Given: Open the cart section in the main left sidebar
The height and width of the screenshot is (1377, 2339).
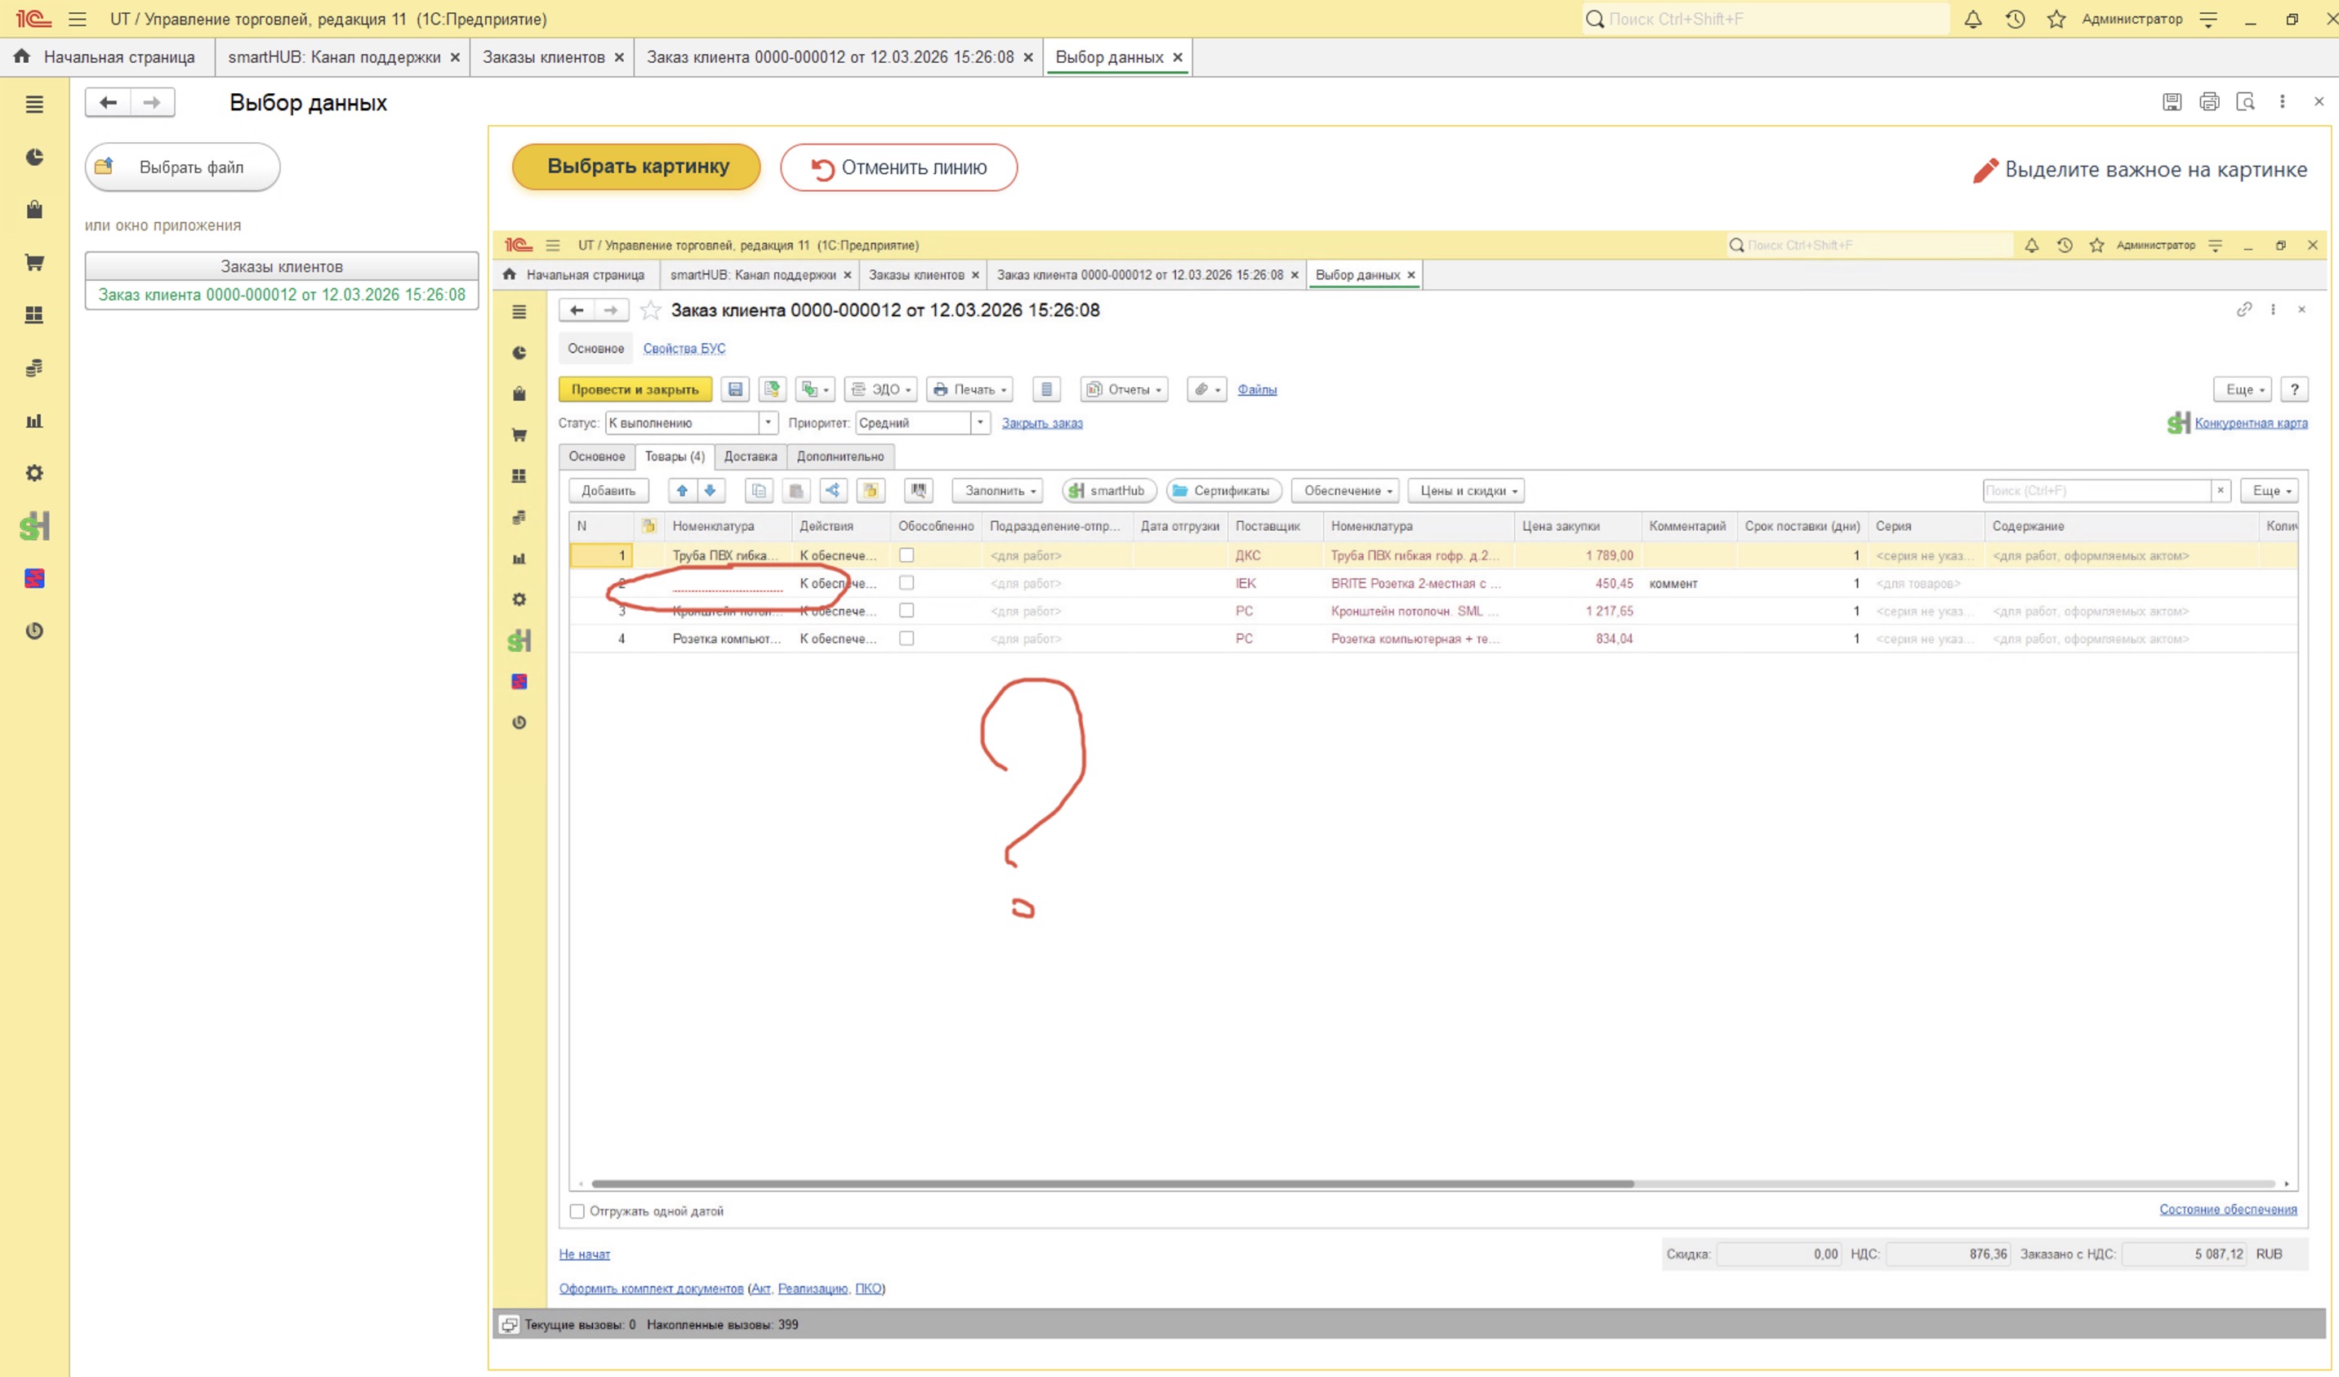Looking at the screenshot, I should [x=34, y=263].
